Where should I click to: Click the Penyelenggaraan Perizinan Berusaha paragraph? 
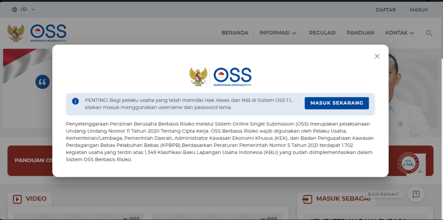point(220,141)
